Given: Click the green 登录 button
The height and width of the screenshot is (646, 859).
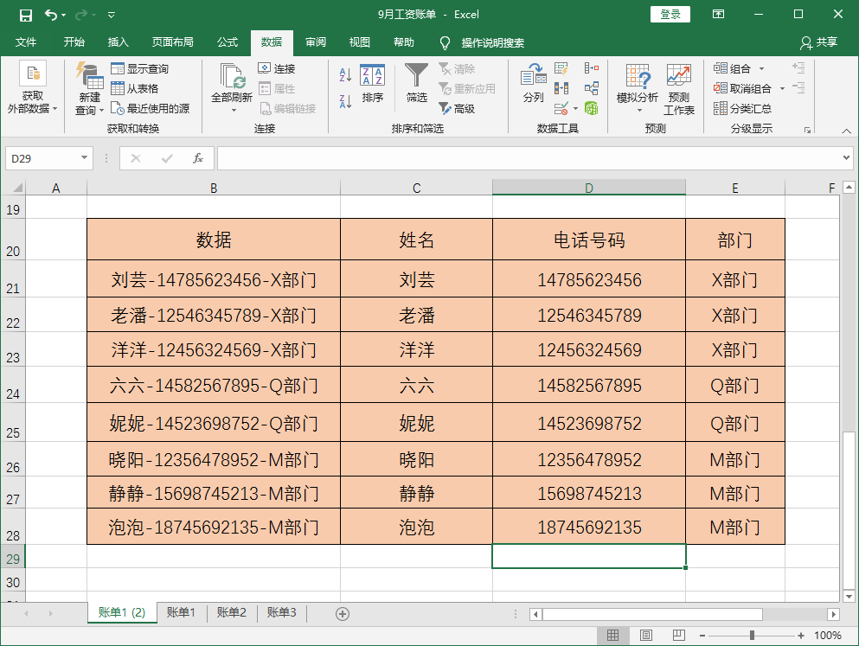Looking at the screenshot, I should click(670, 15).
